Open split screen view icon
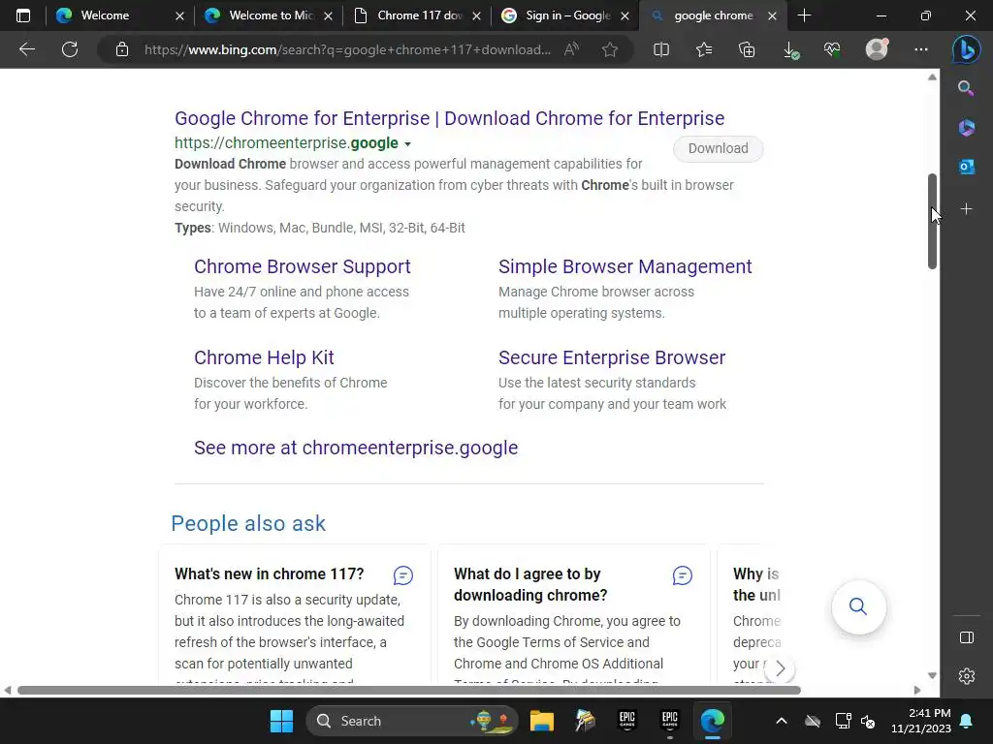This screenshot has width=993, height=744. [661, 49]
